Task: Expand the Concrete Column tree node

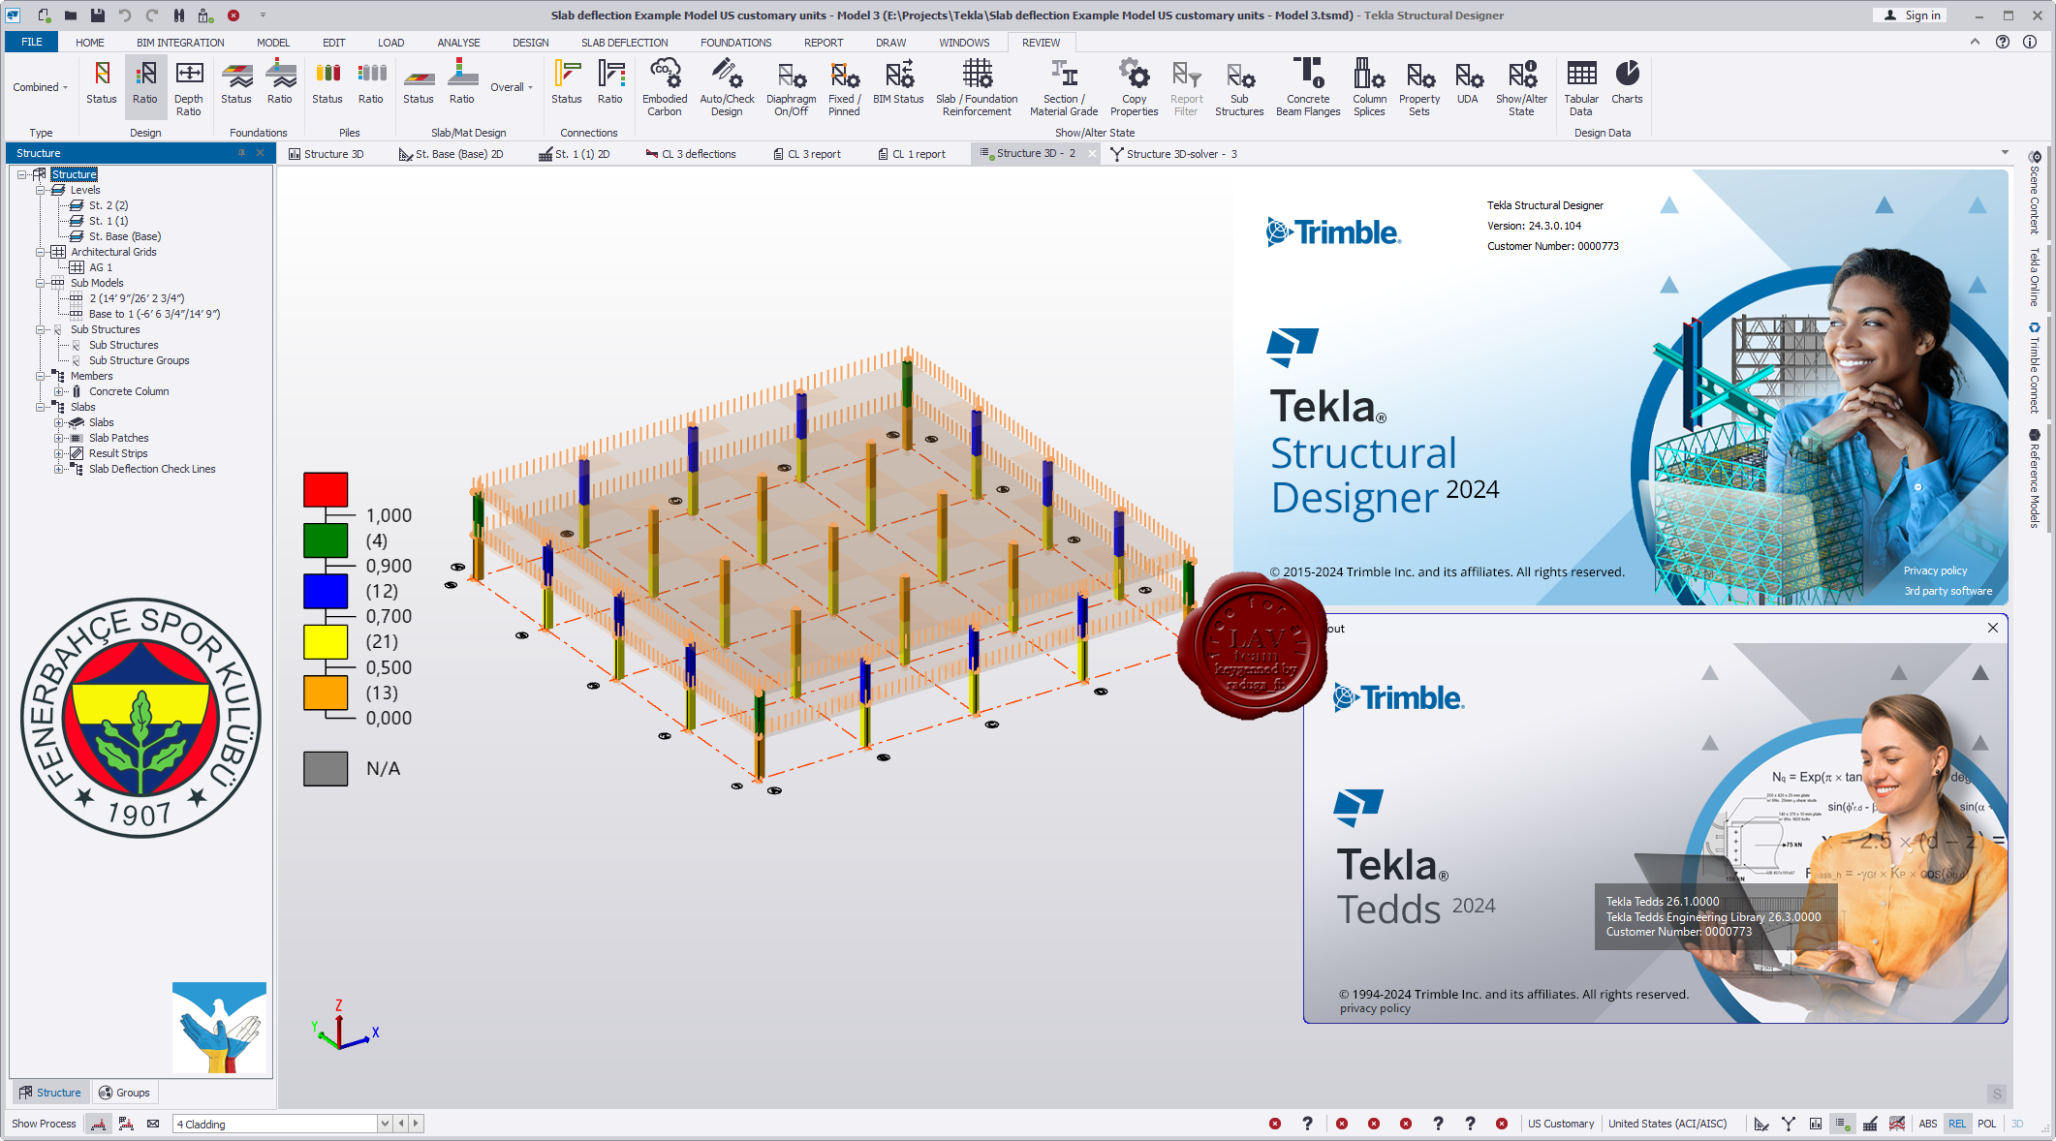Action: (x=59, y=391)
